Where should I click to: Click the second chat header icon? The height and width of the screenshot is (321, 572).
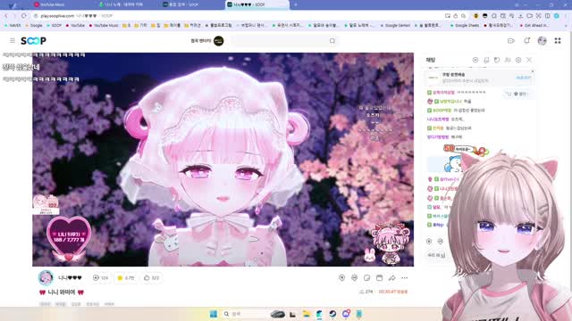pos(486,60)
